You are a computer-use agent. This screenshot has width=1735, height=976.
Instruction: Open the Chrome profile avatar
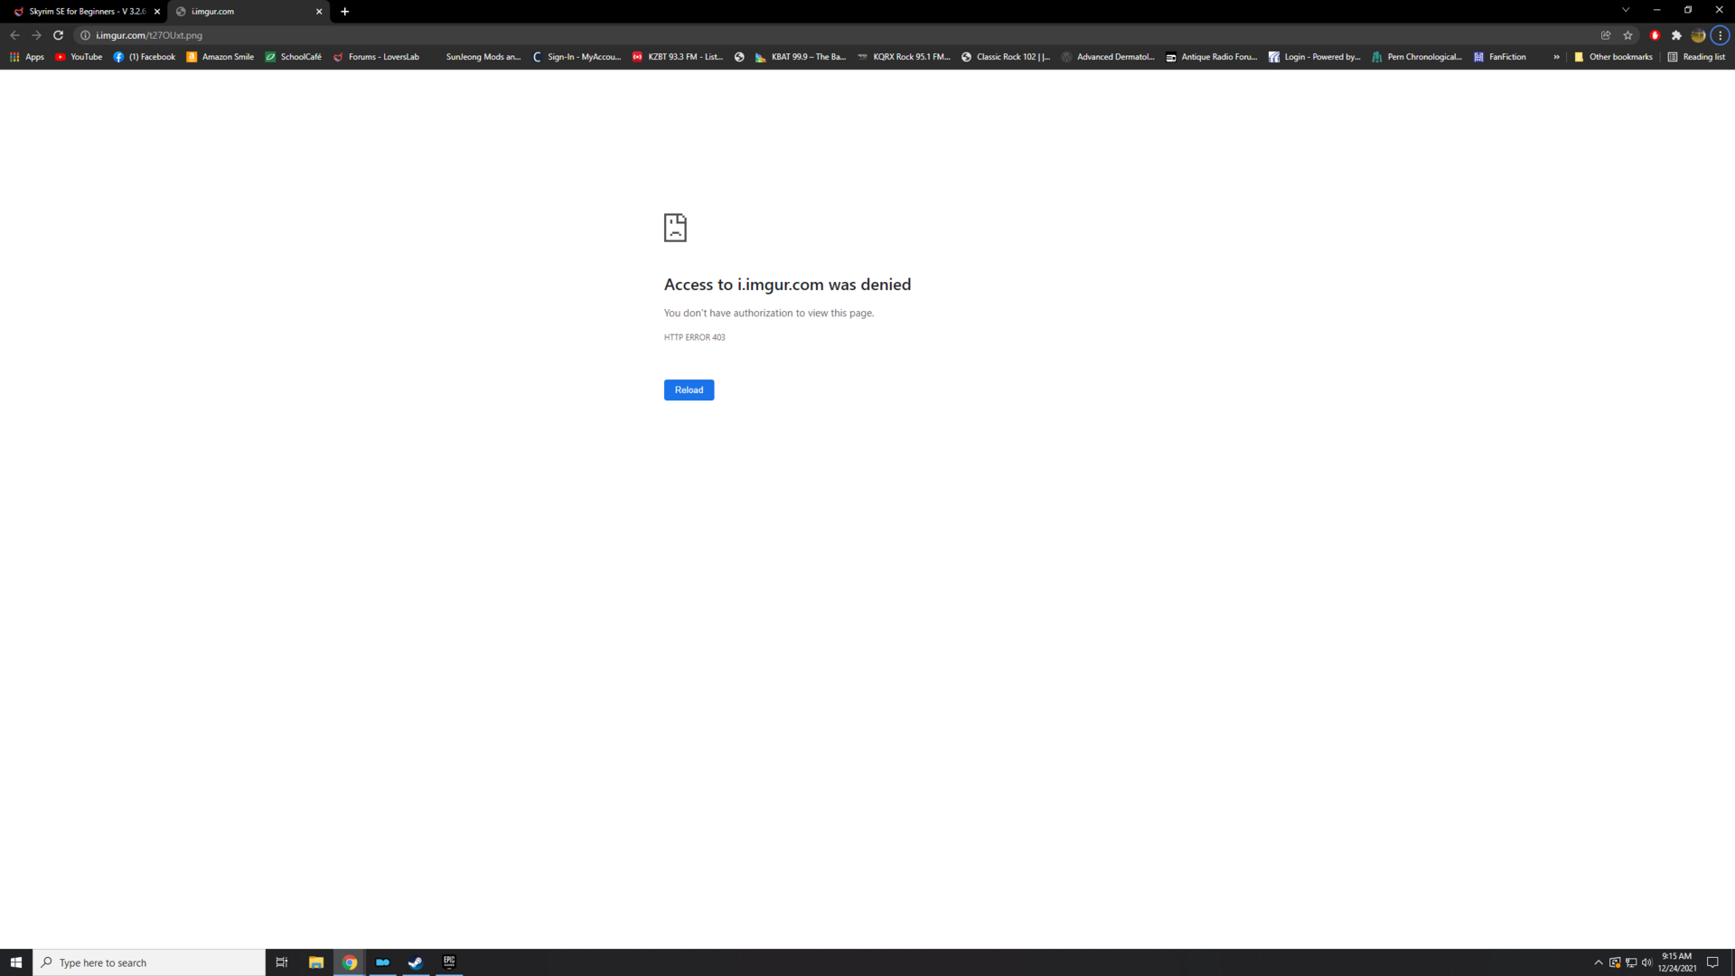coord(1698,35)
